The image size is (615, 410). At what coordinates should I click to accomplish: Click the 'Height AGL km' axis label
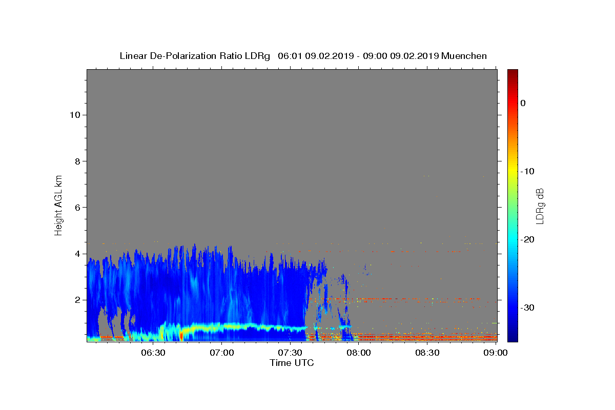[58, 204]
